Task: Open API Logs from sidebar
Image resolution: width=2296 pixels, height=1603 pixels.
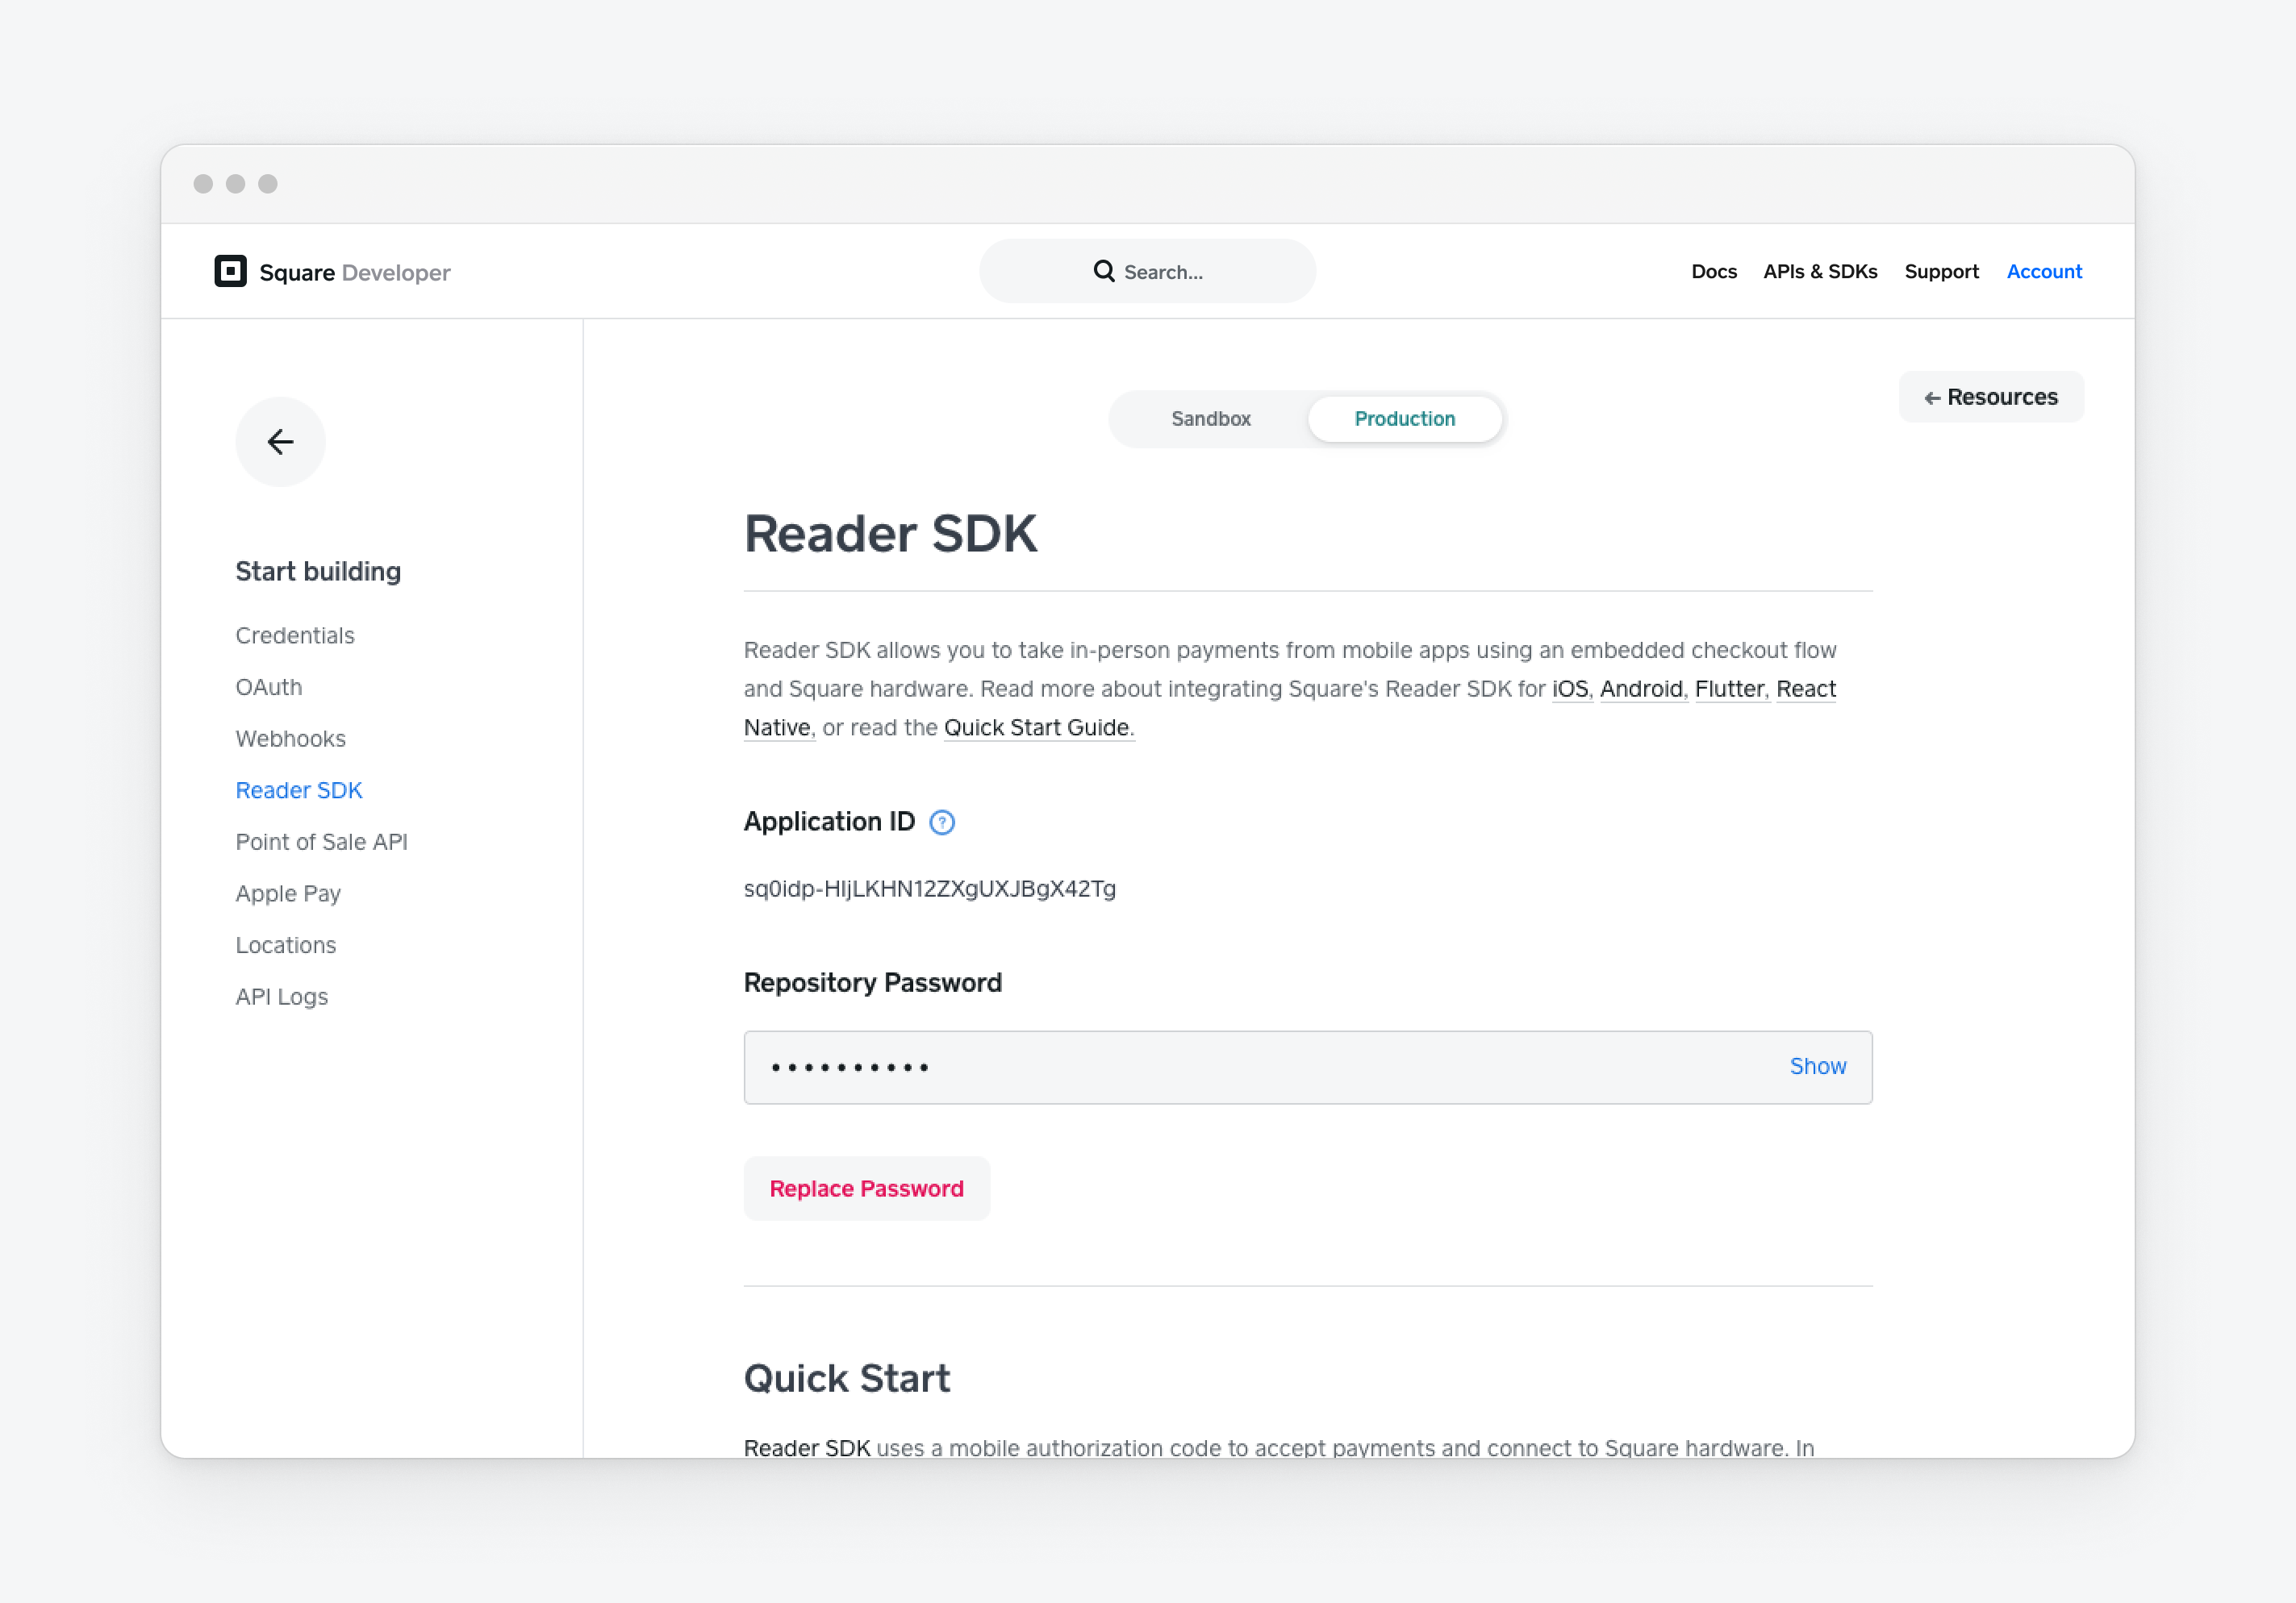Action: [281, 997]
